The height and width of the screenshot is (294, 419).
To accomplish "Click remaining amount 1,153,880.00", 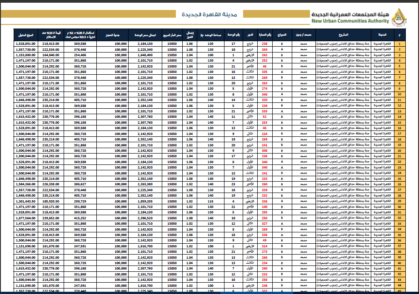I will [x=25, y=55].
